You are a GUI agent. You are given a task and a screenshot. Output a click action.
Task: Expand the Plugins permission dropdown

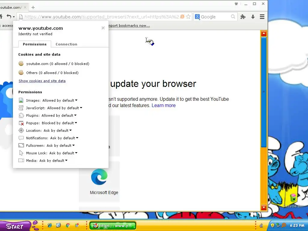[x=75, y=115]
